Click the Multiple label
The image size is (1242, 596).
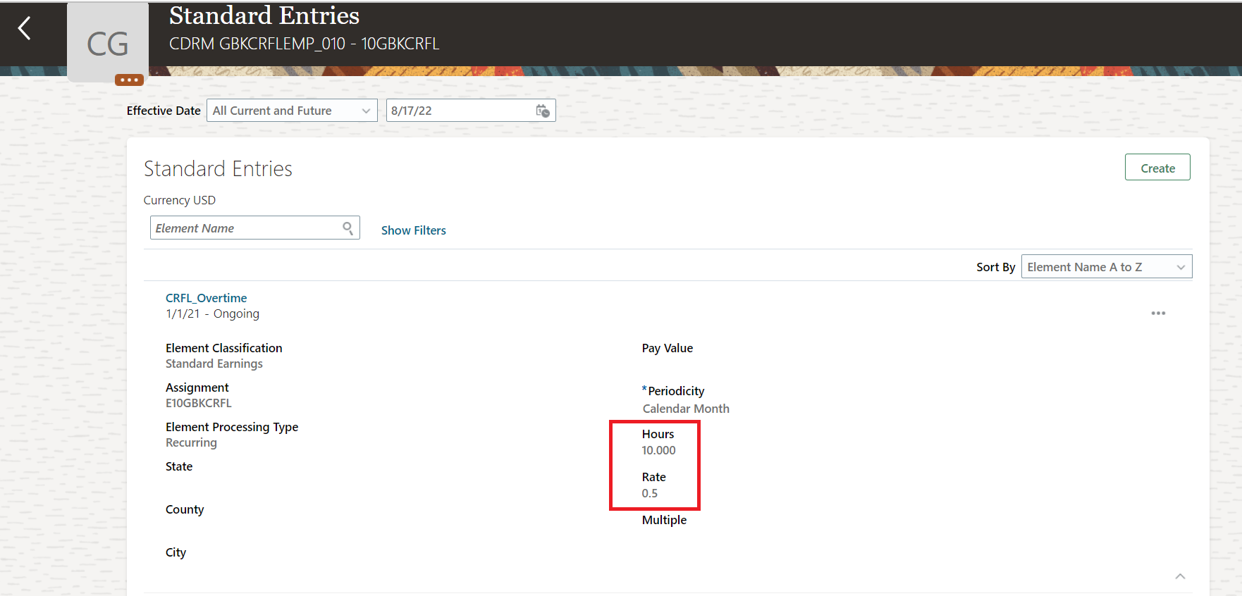[664, 520]
